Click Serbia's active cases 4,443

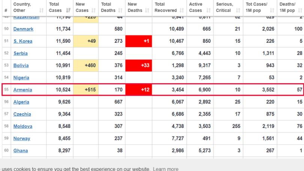click(205, 53)
